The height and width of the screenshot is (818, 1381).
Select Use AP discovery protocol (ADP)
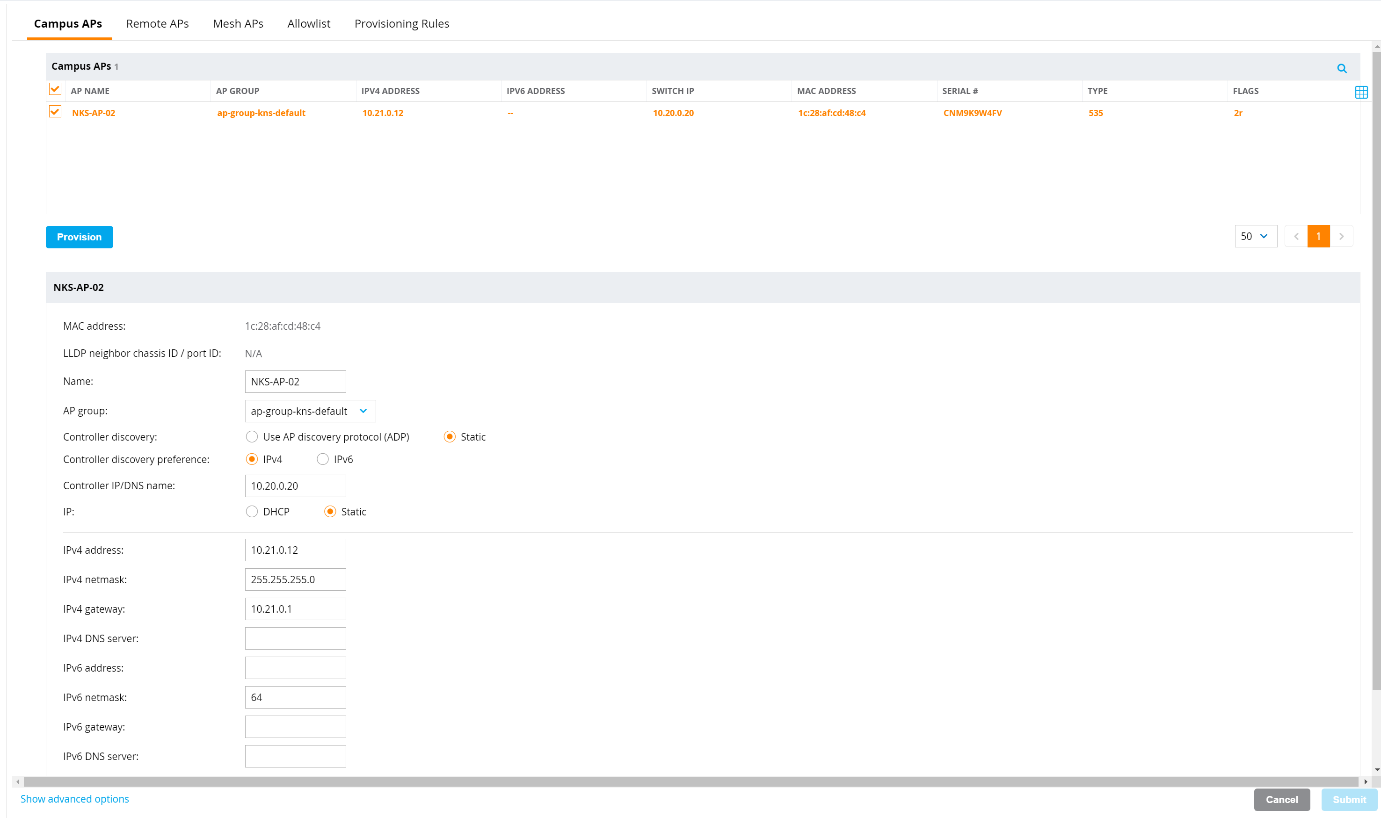pos(252,436)
